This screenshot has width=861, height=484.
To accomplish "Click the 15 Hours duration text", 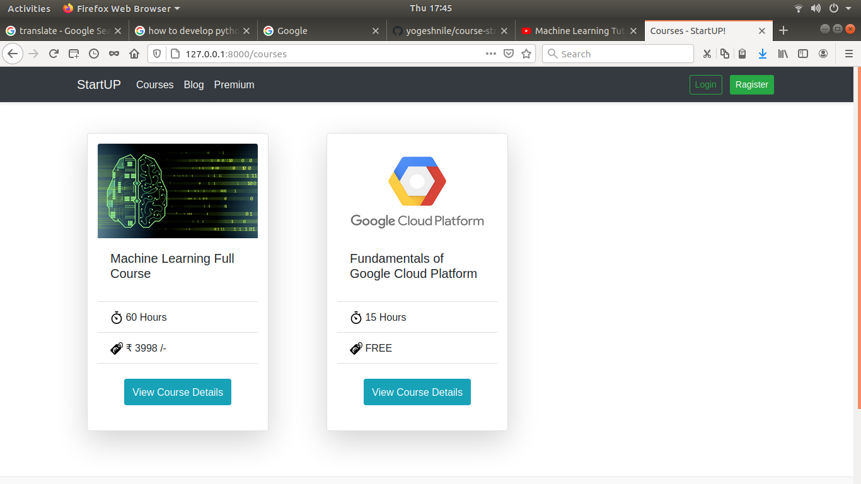I will pyautogui.click(x=386, y=317).
